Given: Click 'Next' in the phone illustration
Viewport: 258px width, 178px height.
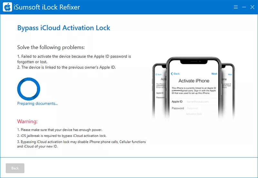Looking at the screenshot, I should (x=214, y=74).
